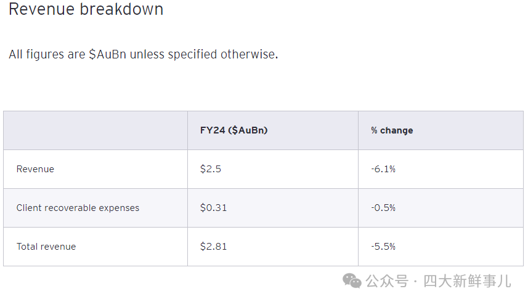Screen dimensions: 528x302
Task: Click the -6.1% change cell
Action: click(x=383, y=169)
